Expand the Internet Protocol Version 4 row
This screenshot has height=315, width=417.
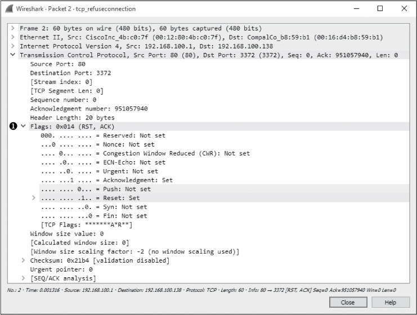tap(12, 46)
